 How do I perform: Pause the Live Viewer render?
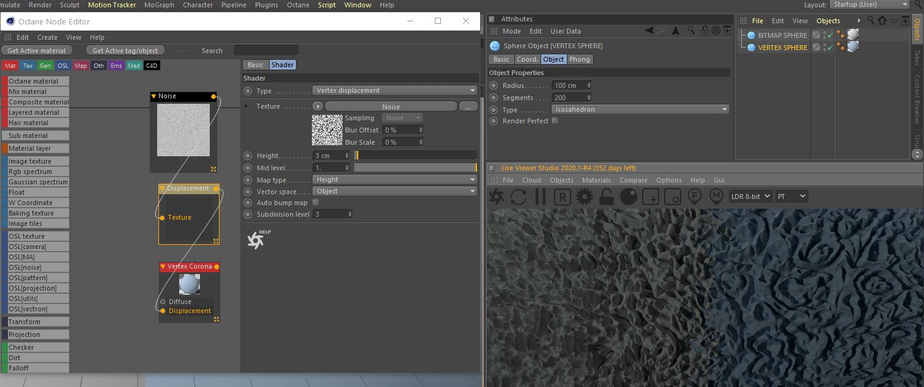click(541, 197)
